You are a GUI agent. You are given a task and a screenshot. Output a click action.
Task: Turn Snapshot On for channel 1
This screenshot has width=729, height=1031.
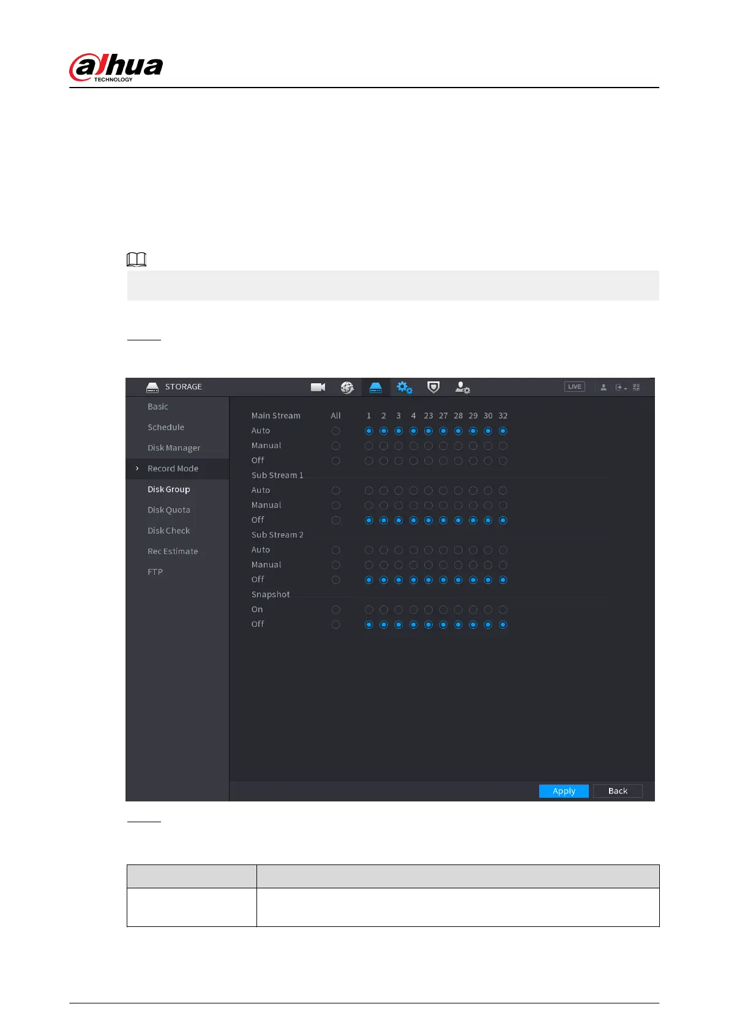(x=368, y=610)
